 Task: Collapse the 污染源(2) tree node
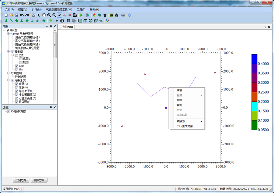pos(9,80)
